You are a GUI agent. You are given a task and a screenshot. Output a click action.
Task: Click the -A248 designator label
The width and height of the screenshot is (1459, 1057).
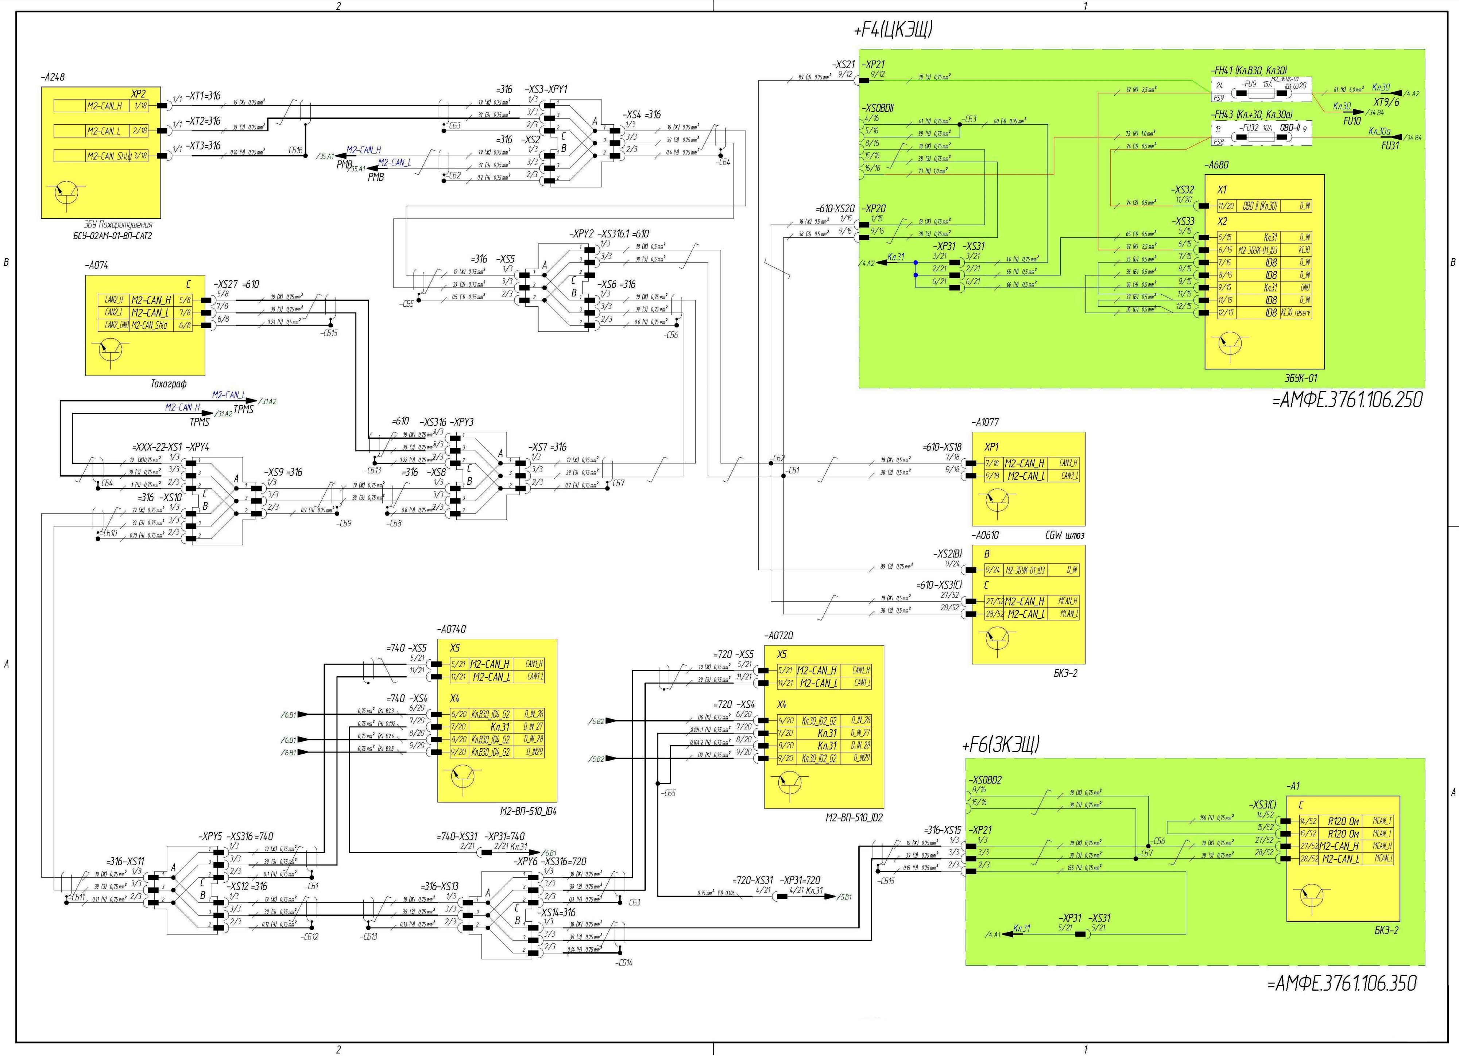tap(52, 77)
